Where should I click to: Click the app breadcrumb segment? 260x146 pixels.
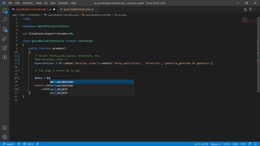[x=15, y=15]
